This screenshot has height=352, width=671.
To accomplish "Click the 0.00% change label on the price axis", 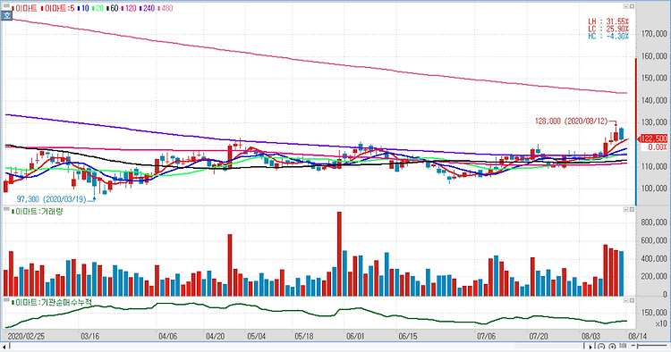I will 658,147.
